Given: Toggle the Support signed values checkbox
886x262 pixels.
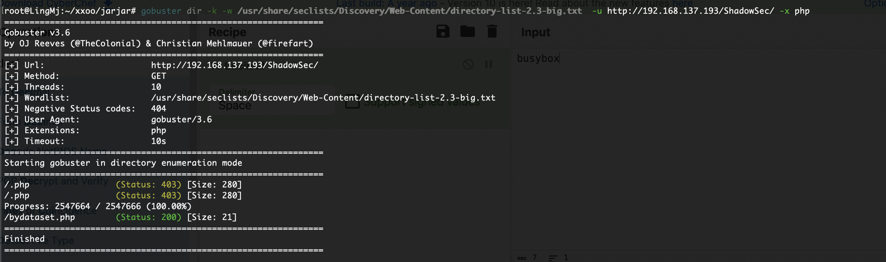Looking at the screenshot, I should click(x=352, y=102).
